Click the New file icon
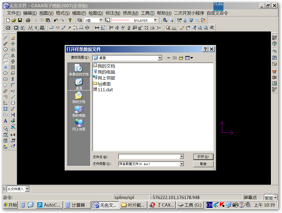282x213 pixels. 8,20
